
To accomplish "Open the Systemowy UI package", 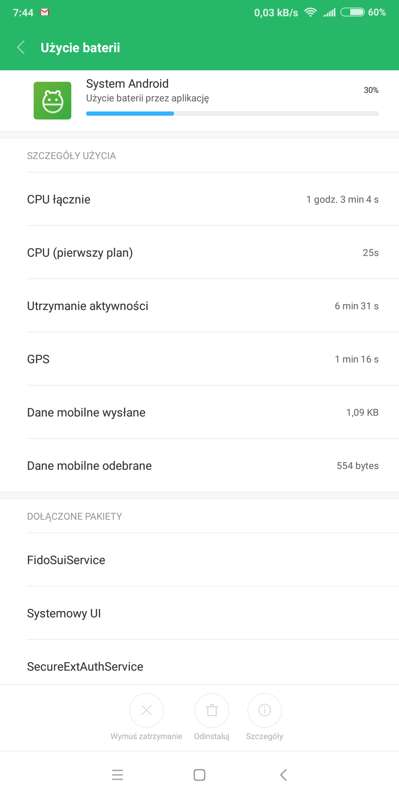I will pos(199,613).
